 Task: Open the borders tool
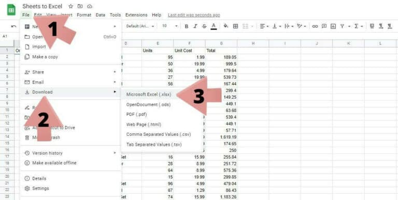pos(236,26)
